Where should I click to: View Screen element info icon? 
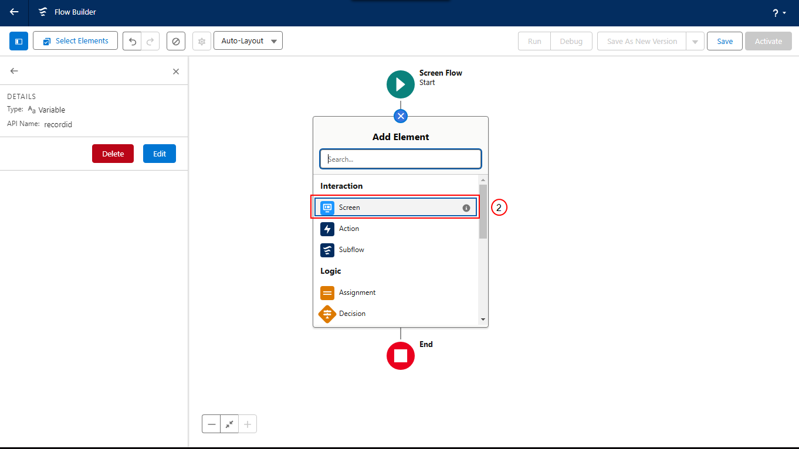466,208
